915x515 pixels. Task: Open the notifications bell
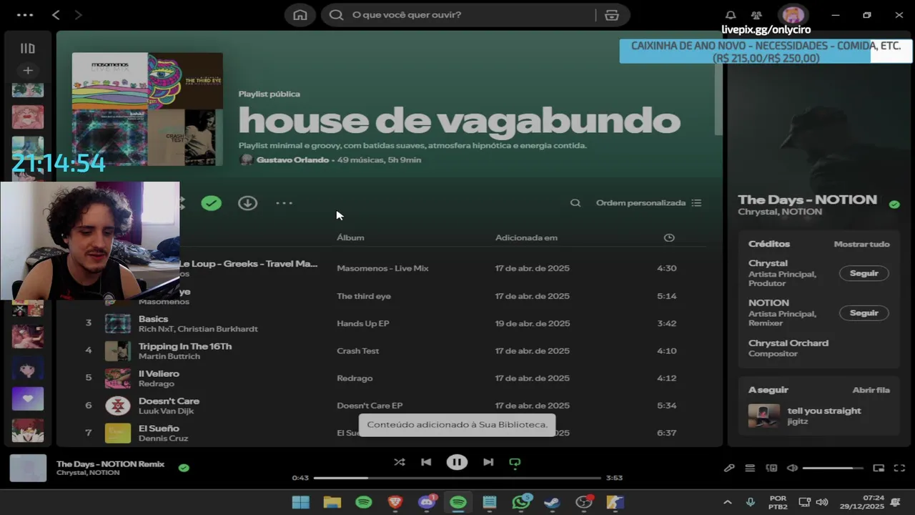click(x=731, y=15)
